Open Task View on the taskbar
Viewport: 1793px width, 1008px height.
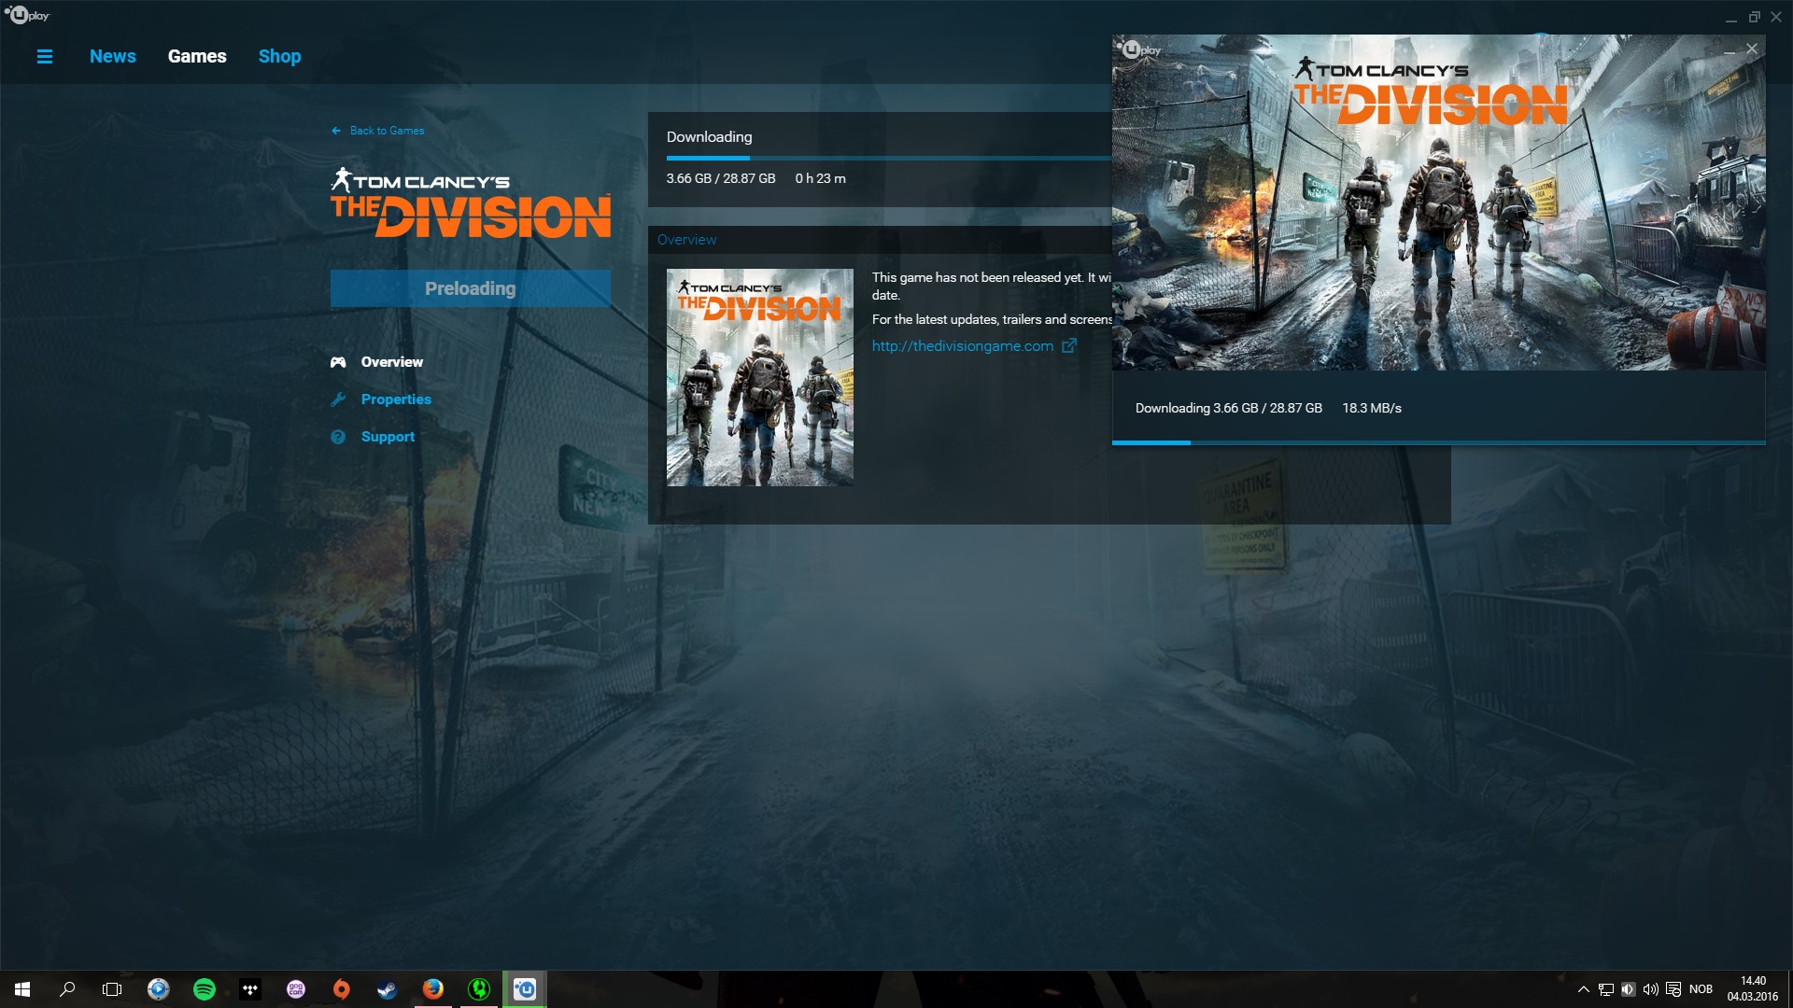tap(112, 989)
